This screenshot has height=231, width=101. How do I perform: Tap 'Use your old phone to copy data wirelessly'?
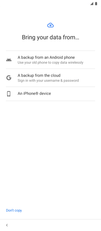click(x=51, y=62)
